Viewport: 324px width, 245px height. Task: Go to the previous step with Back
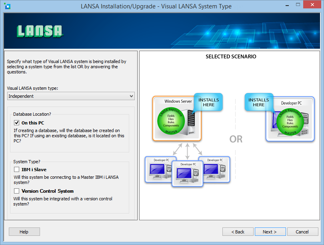coord(238,232)
